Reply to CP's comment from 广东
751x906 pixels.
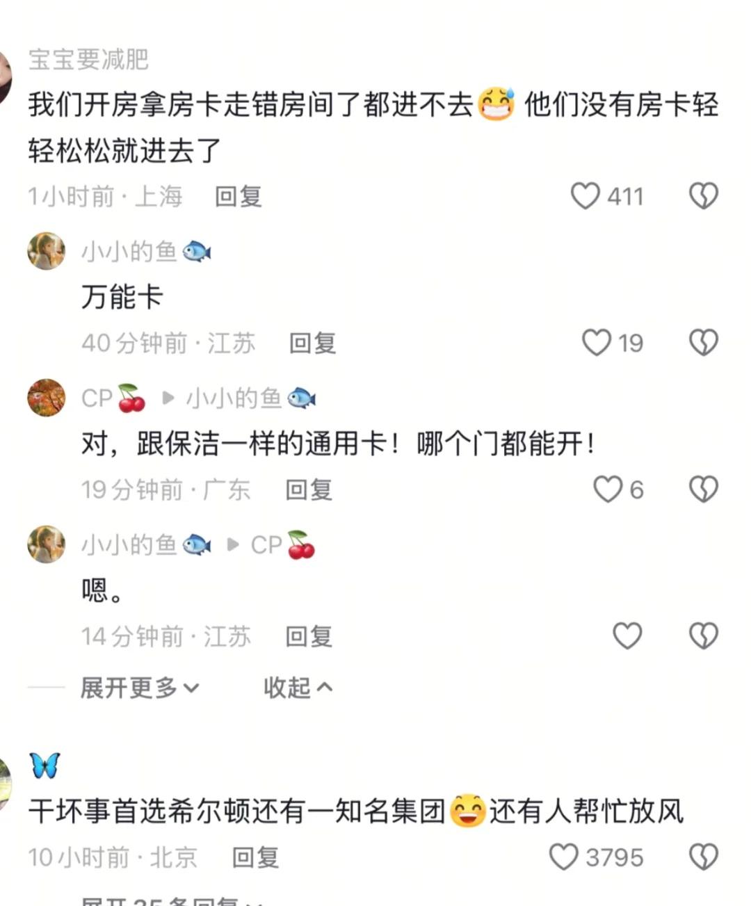(309, 490)
